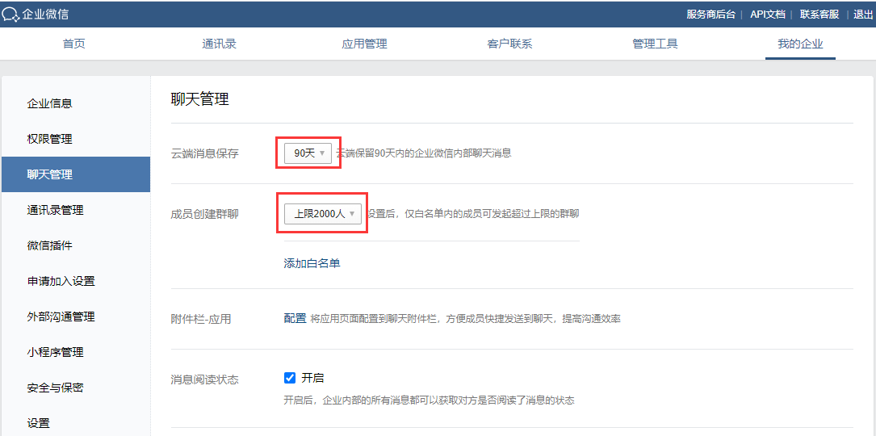This screenshot has height=436, width=876.
Task: Open the 90天 cloud message retention dropdown
Action: coord(308,153)
